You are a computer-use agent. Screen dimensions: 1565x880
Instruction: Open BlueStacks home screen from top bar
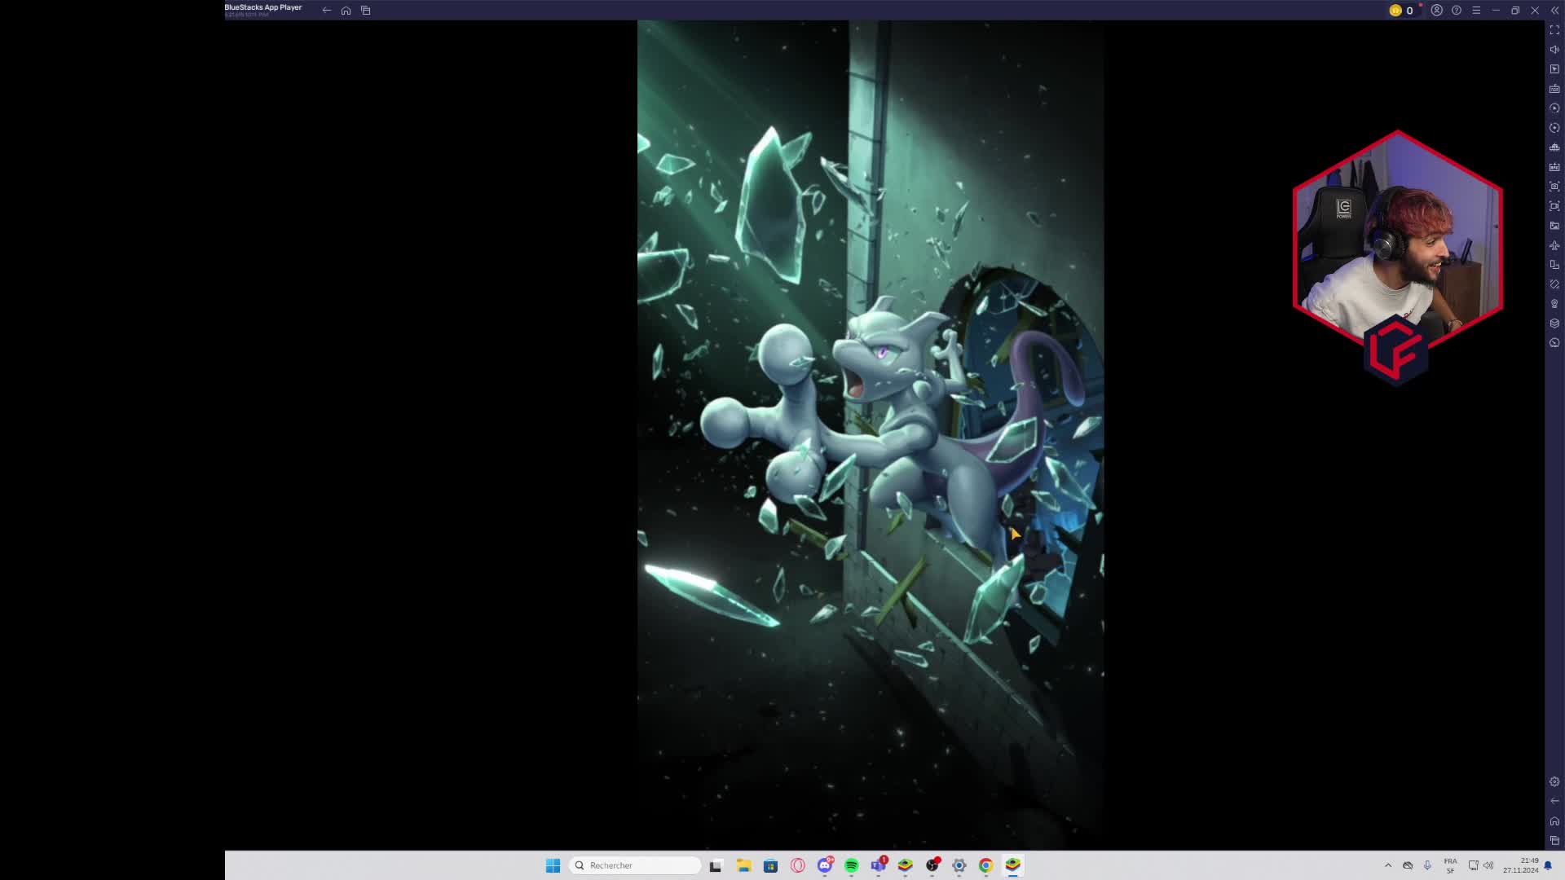point(346,11)
